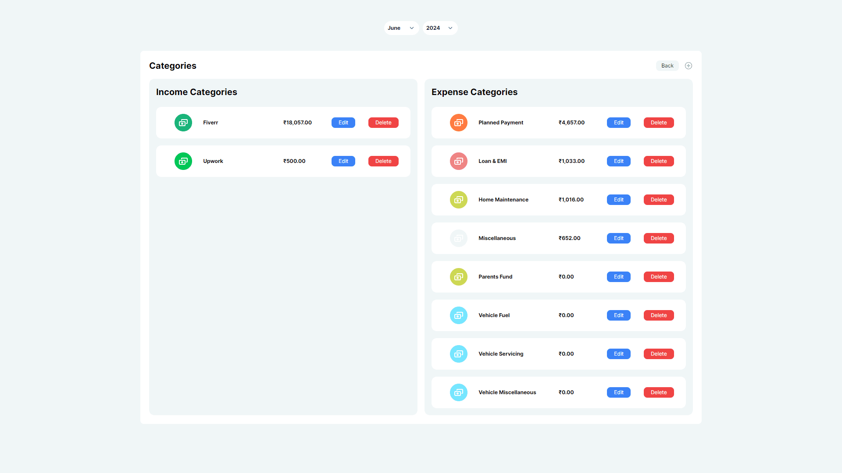Click the Fiverr income category icon
Viewport: 842px width, 473px height.
point(183,122)
